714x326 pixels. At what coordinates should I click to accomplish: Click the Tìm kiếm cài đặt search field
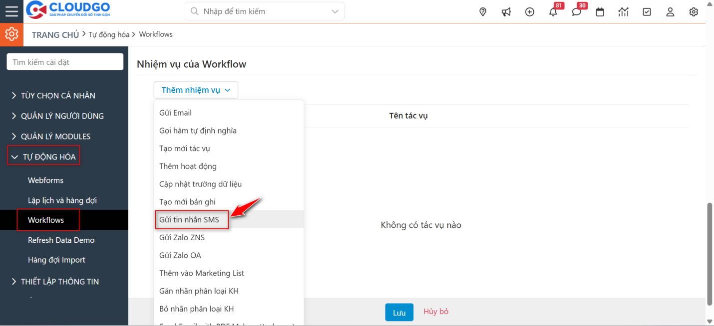64,61
